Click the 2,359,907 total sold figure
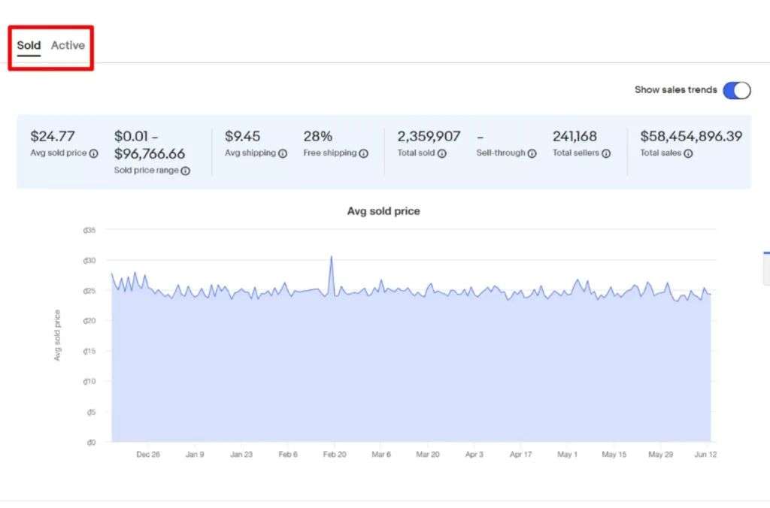Image resolution: width=770 pixels, height=508 pixels. pyautogui.click(x=429, y=136)
